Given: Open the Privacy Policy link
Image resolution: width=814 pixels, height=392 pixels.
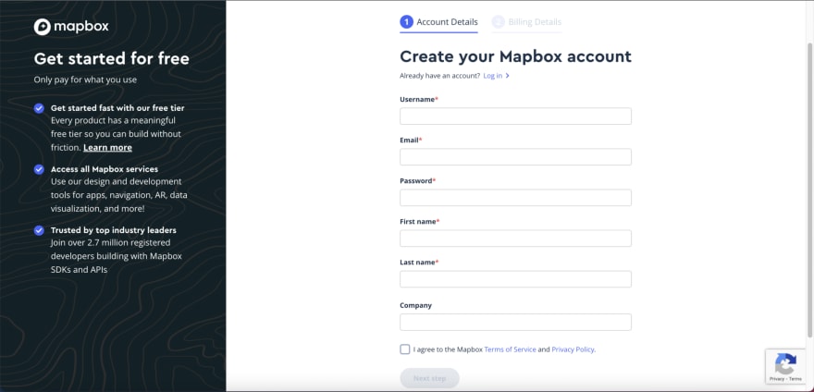Looking at the screenshot, I should (x=573, y=349).
